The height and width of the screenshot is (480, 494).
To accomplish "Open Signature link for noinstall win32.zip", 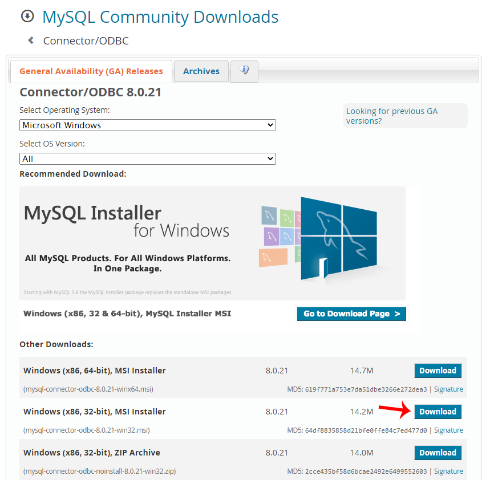I will pos(448,471).
